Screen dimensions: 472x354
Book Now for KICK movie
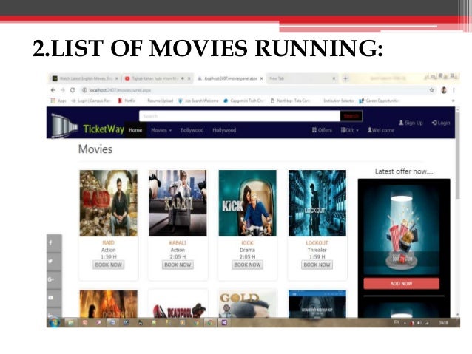pyautogui.click(x=247, y=265)
